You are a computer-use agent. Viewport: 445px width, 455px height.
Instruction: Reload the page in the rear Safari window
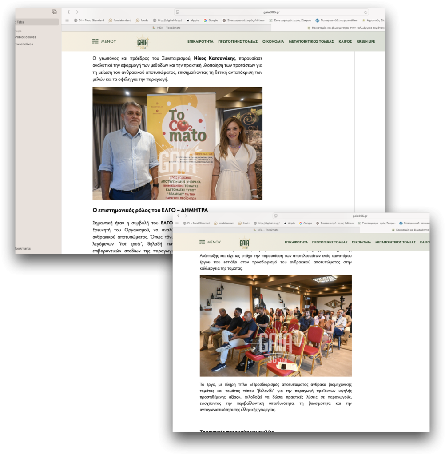(366, 12)
